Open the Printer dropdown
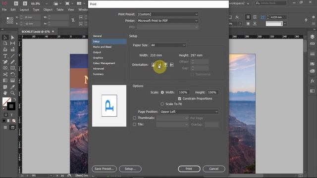The height and width of the screenshot is (178, 317). pos(168,21)
